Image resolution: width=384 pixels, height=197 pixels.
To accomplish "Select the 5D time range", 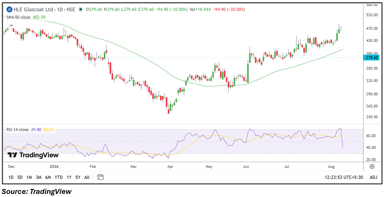I will pos(20,177).
